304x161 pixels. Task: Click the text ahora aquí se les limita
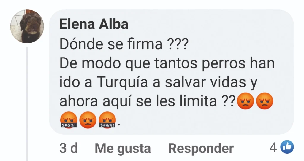click(138, 101)
